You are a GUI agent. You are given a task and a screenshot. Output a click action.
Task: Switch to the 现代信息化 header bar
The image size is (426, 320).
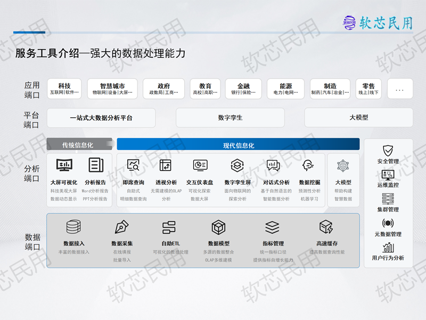238,144
